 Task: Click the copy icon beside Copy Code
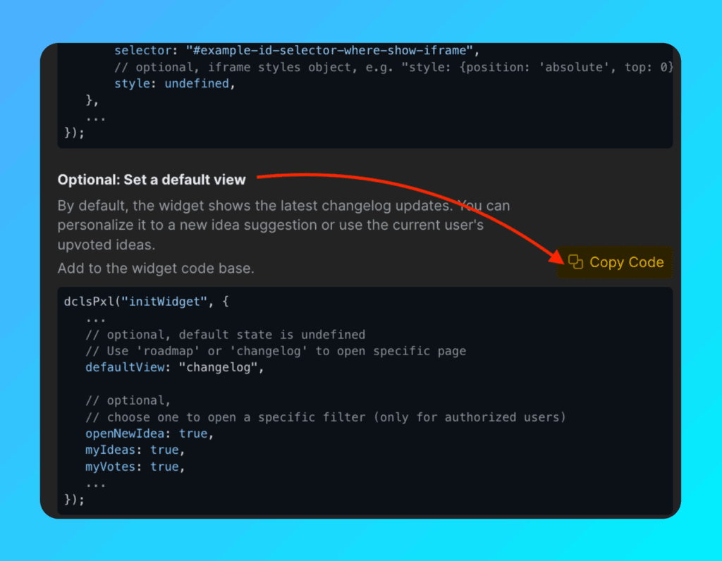pyautogui.click(x=575, y=262)
